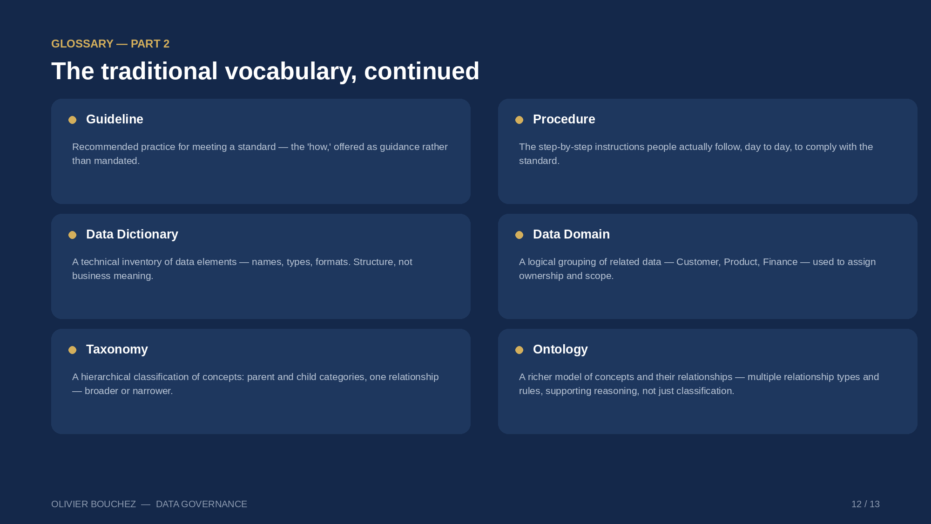Click the Data Dictionary heading
The width and height of the screenshot is (931, 524).
coord(132,234)
